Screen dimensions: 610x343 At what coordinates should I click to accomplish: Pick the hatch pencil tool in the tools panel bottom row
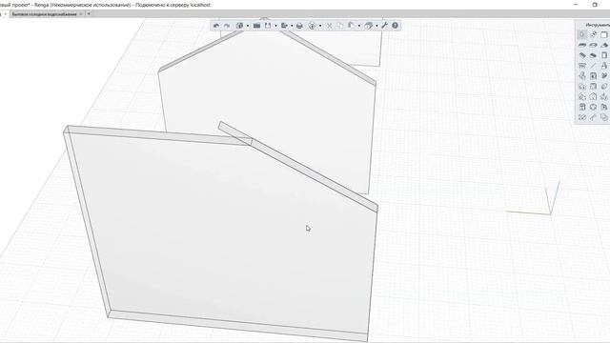click(582, 117)
